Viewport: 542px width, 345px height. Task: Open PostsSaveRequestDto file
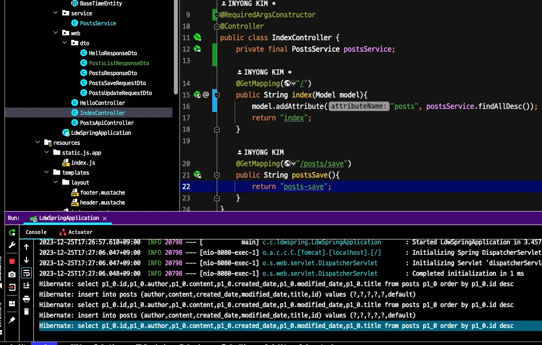click(x=117, y=83)
